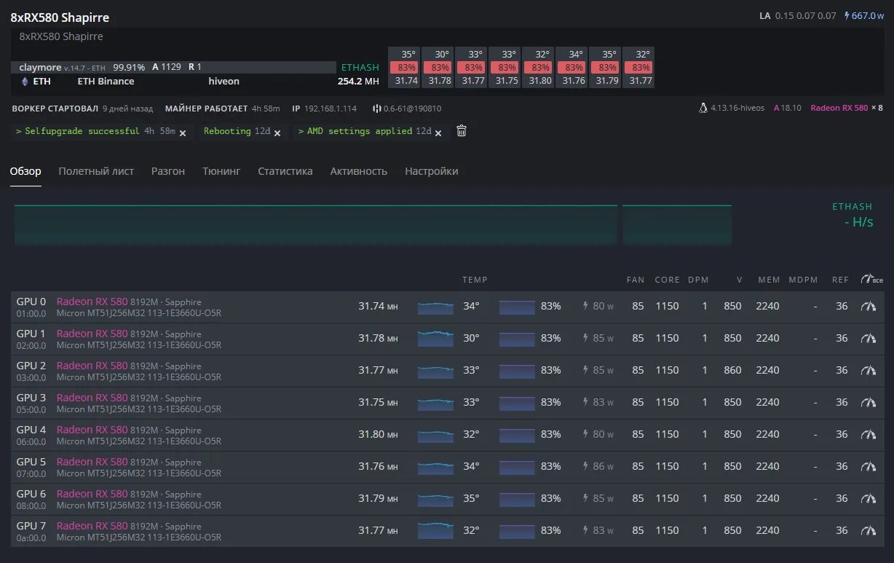
Task: Open overclock gauge for GPU 1
Action: pyautogui.click(x=868, y=338)
